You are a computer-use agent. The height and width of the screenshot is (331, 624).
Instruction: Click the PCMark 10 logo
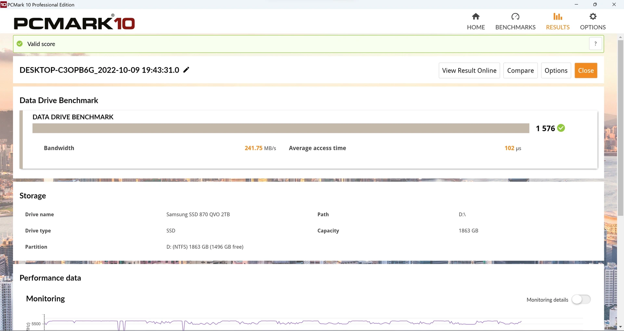(74, 23)
